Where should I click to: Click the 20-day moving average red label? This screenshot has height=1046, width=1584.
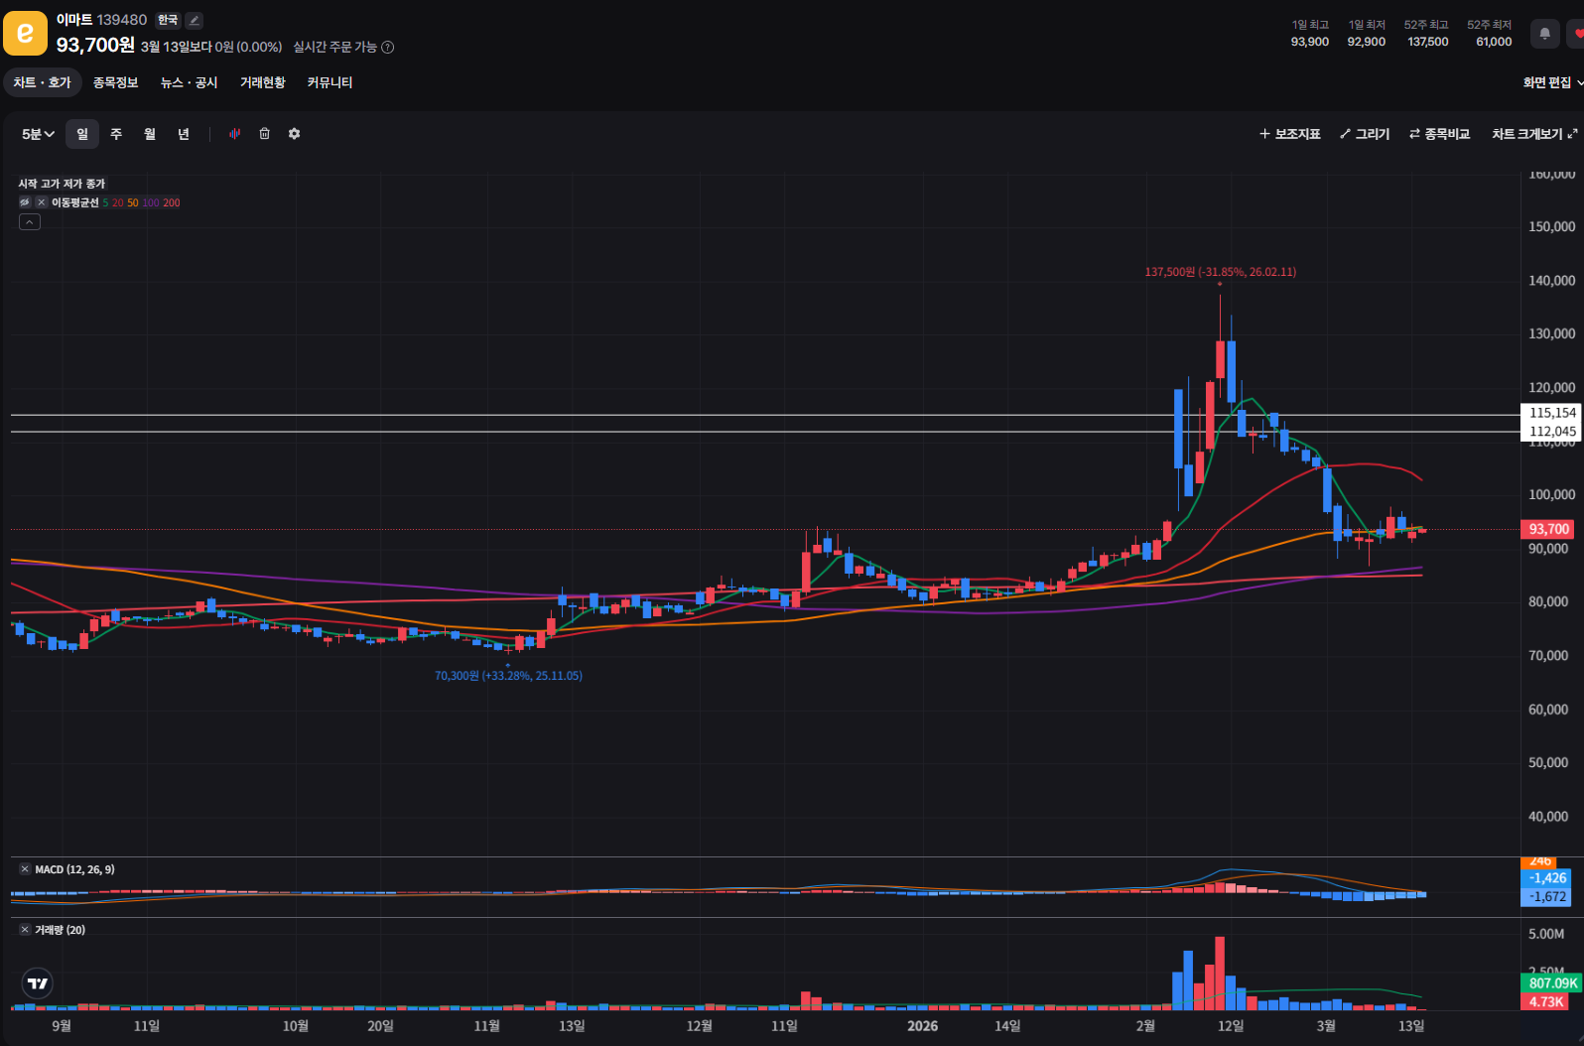[118, 202]
